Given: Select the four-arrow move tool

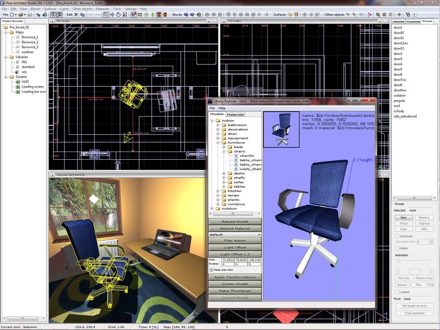Looking at the screenshot, I should 112,15.
